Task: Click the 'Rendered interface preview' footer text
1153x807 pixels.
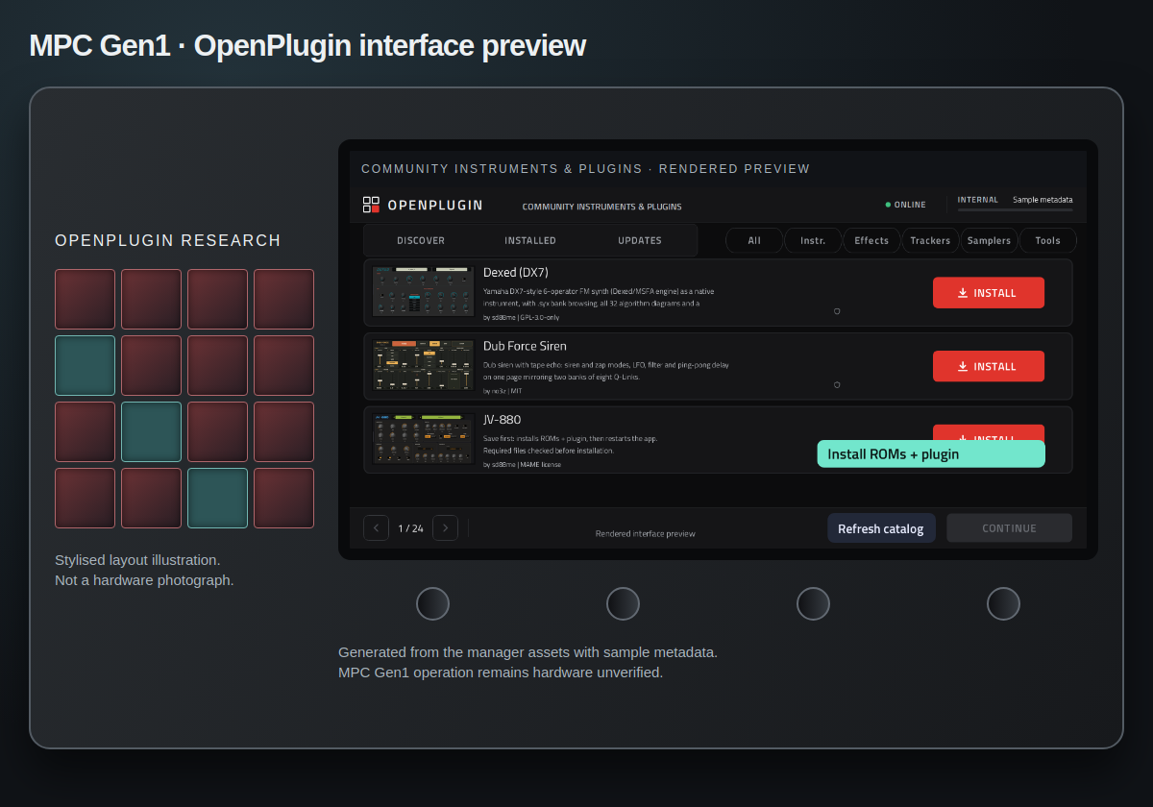Action: [645, 534]
